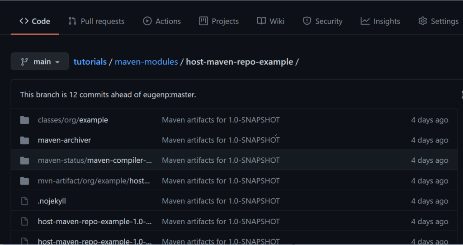The width and height of the screenshot is (463, 245).
Task: Click file icon of first host-maven-repo-example-1.0 row
Action: pos(24,221)
